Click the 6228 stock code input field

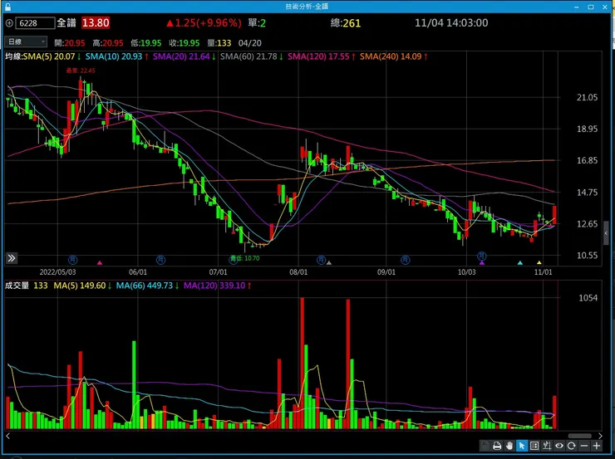point(35,23)
